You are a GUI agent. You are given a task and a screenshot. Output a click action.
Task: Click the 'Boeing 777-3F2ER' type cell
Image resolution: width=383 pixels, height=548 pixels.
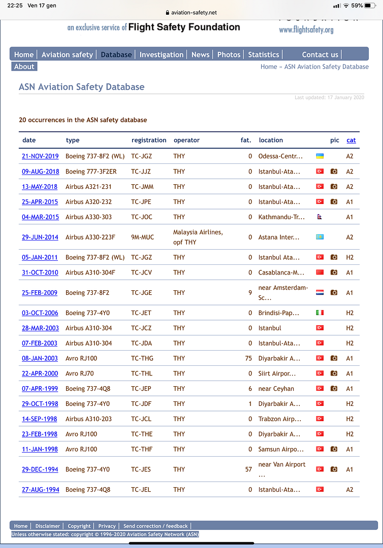click(91, 172)
